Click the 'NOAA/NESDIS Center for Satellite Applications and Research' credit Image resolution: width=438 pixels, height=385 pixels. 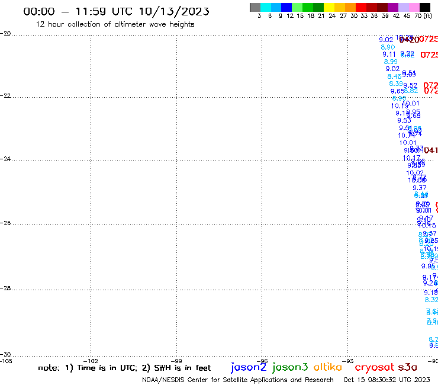[x=238, y=380]
